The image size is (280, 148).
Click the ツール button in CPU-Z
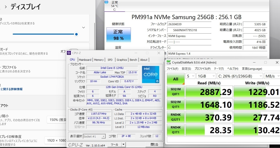[x=114, y=144]
